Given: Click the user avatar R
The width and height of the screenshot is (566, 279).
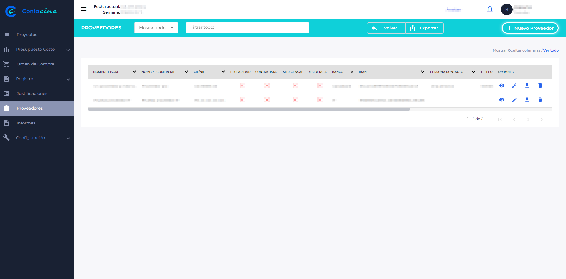Looking at the screenshot, I should coord(506,9).
